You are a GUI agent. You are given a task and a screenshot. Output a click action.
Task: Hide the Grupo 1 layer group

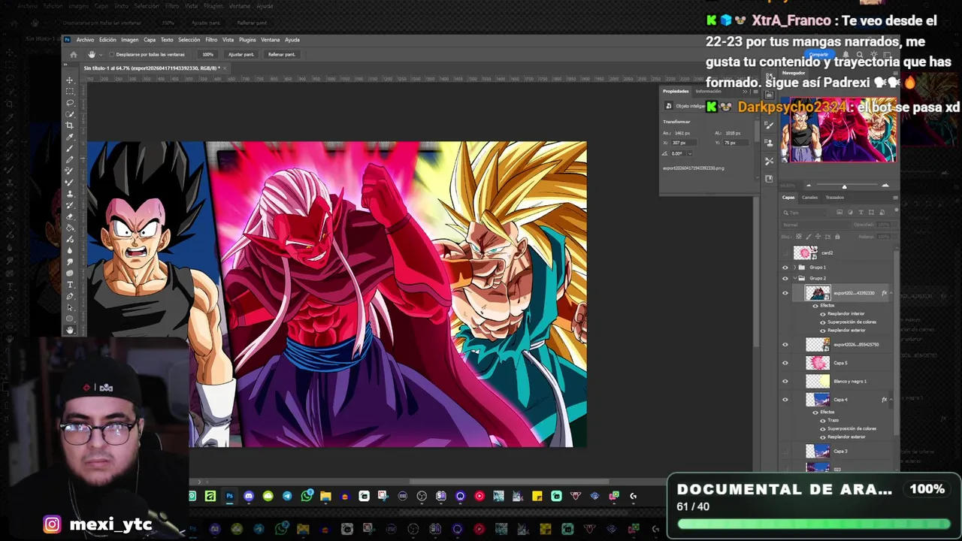[785, 267]
